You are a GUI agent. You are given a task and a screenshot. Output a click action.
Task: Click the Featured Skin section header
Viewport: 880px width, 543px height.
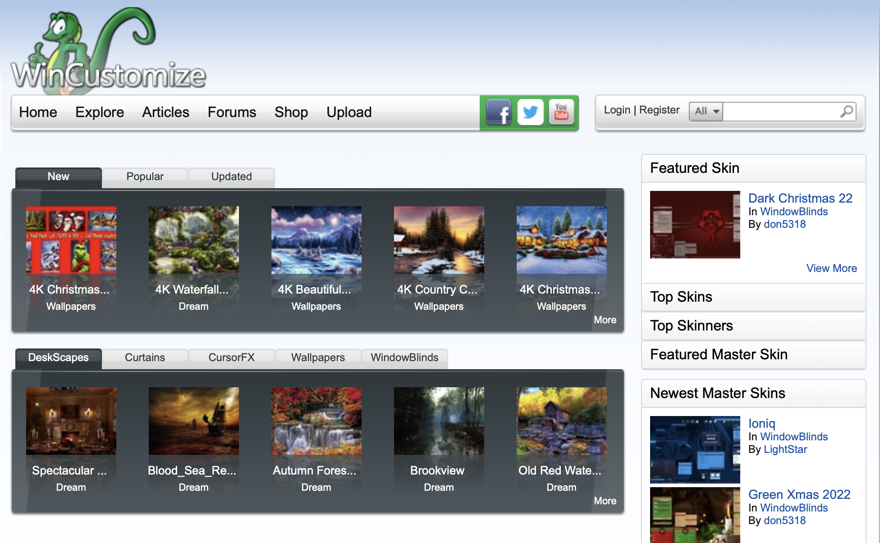click(x=753, y=168)
